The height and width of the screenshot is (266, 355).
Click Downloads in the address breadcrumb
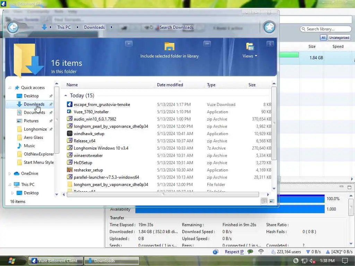tap(94, 27)
